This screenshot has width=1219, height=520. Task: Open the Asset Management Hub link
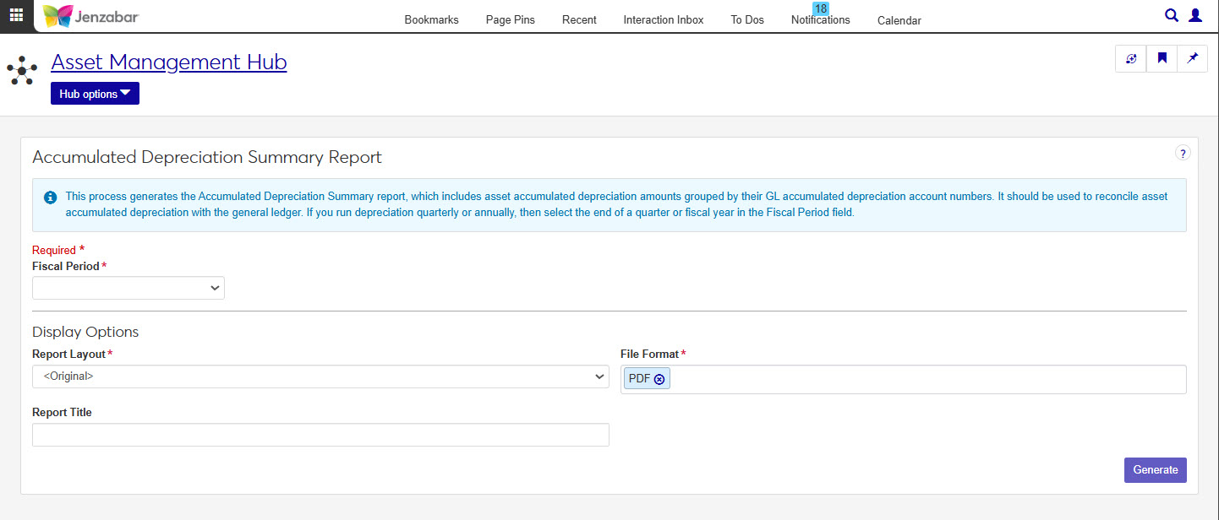point(169,62)
